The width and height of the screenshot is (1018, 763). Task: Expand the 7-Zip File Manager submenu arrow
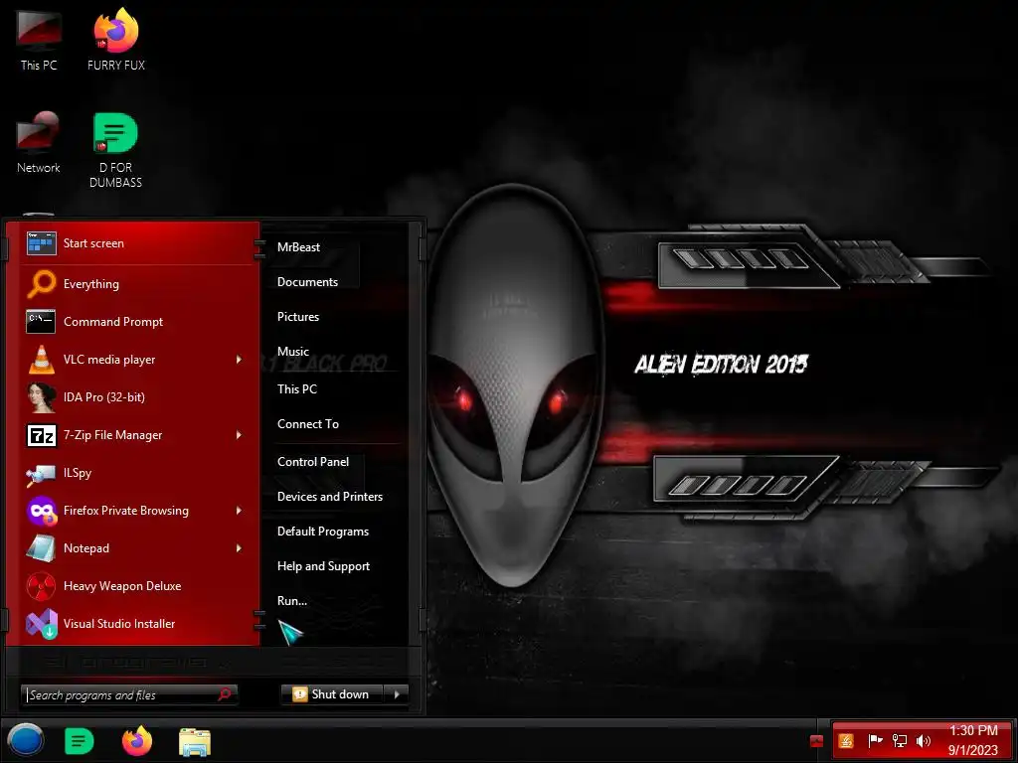(239, 435)
